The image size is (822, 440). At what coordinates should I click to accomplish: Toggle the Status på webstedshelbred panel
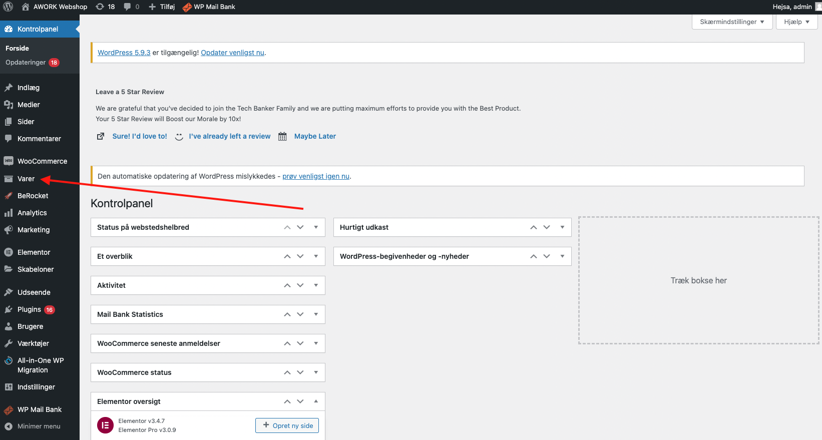pyautogui.click(x=316, y=227)
